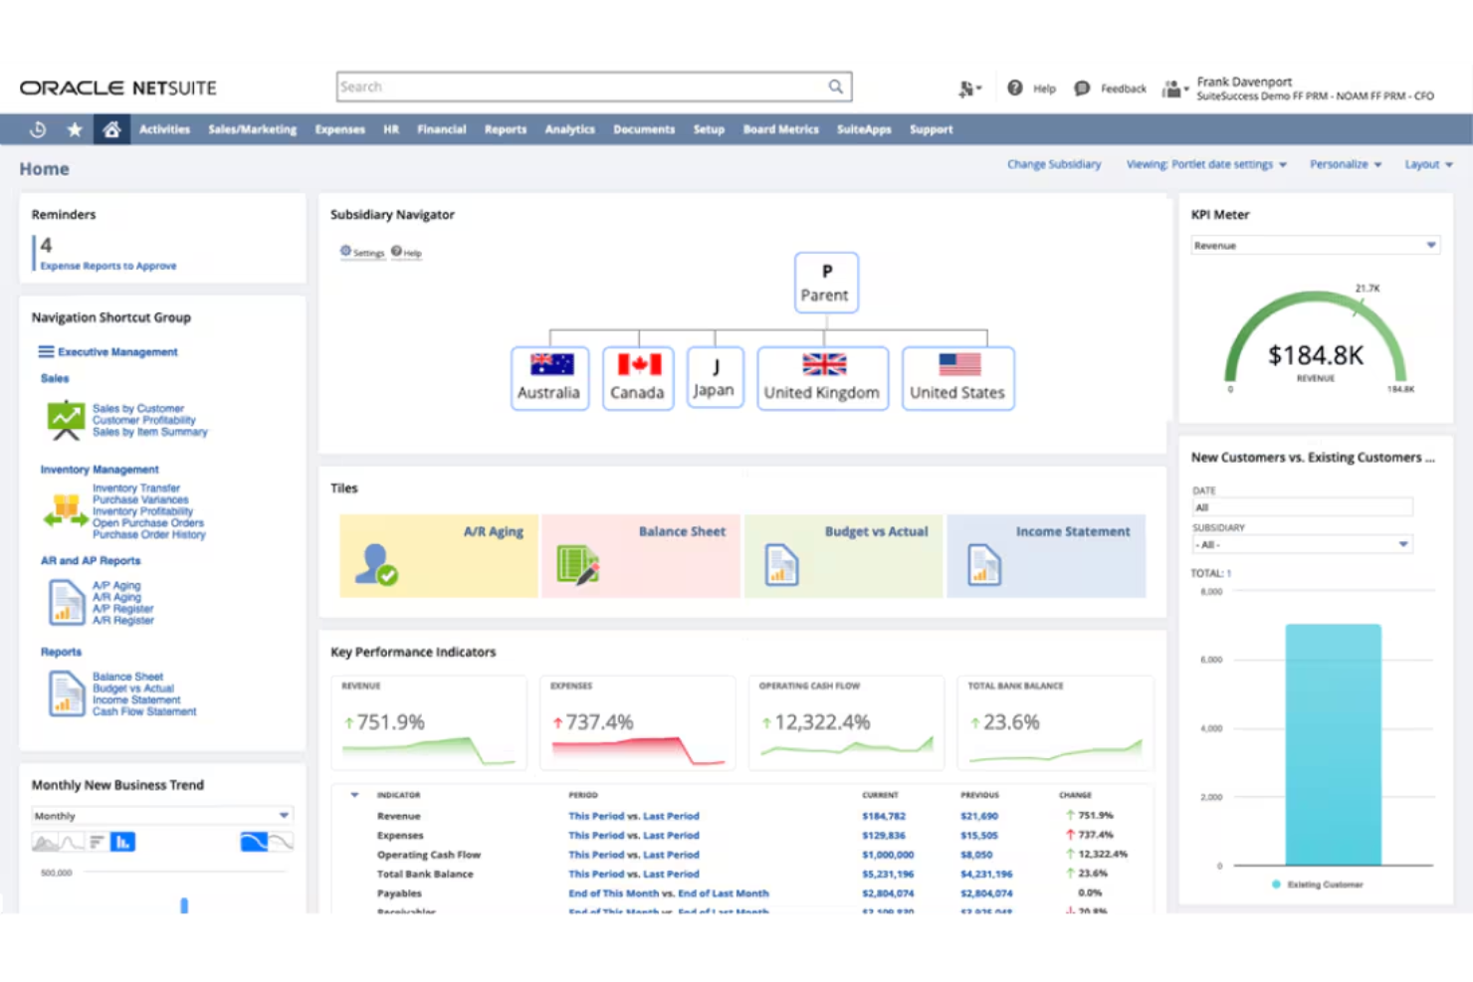The height and width of the screenshot is (982, 1473).
Task: Go to Home via house icon
Action: 111,129
